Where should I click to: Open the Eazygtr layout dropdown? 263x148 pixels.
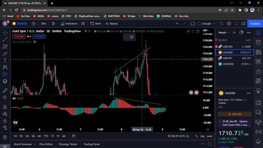[206, 24]
